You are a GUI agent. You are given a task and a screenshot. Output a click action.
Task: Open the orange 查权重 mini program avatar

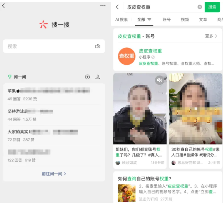coord(127,56)
